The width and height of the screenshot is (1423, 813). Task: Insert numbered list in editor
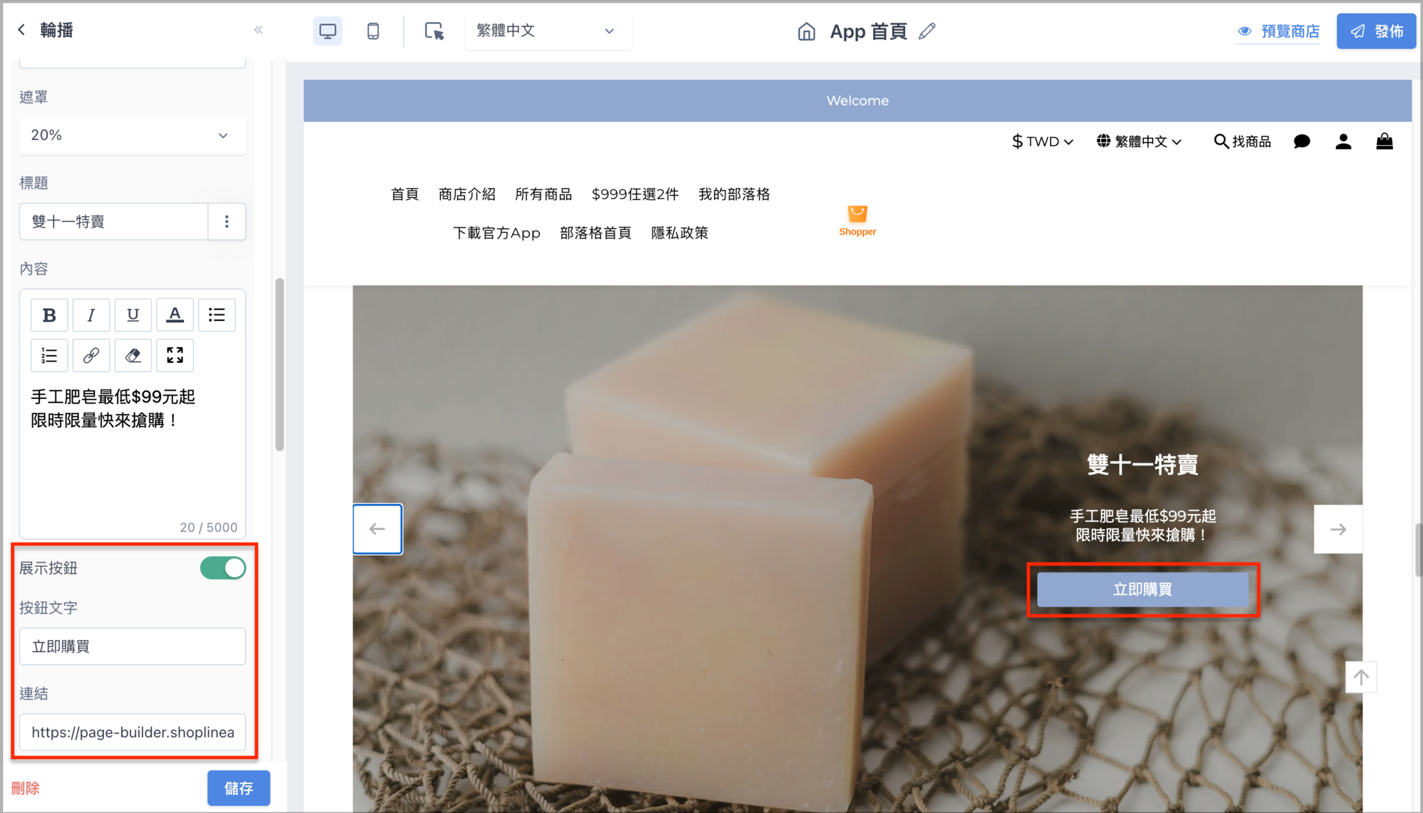49,355
